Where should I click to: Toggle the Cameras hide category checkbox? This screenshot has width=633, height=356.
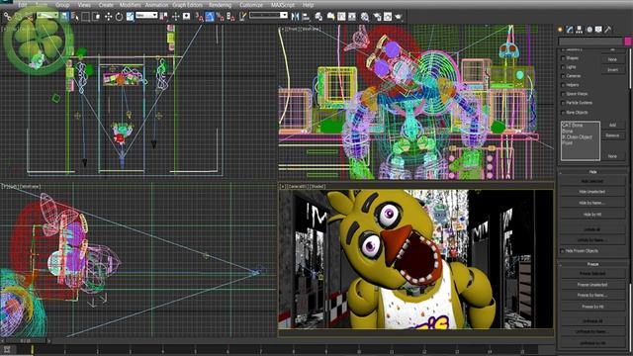click(563, 76)
